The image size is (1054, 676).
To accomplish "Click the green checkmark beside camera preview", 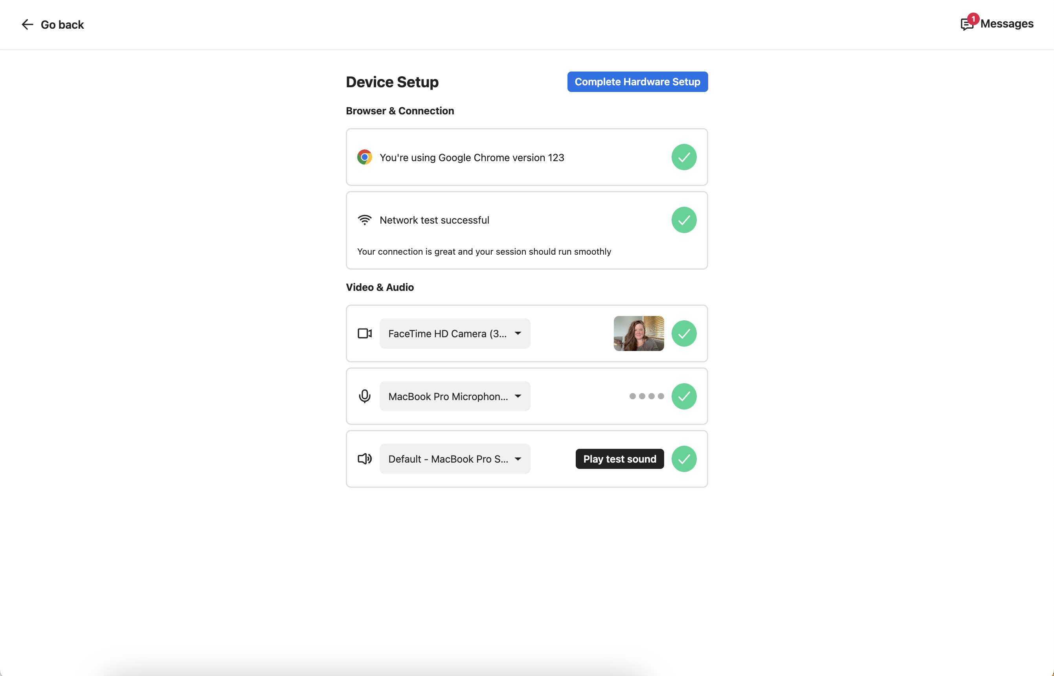I will click(x=684, y=334).
